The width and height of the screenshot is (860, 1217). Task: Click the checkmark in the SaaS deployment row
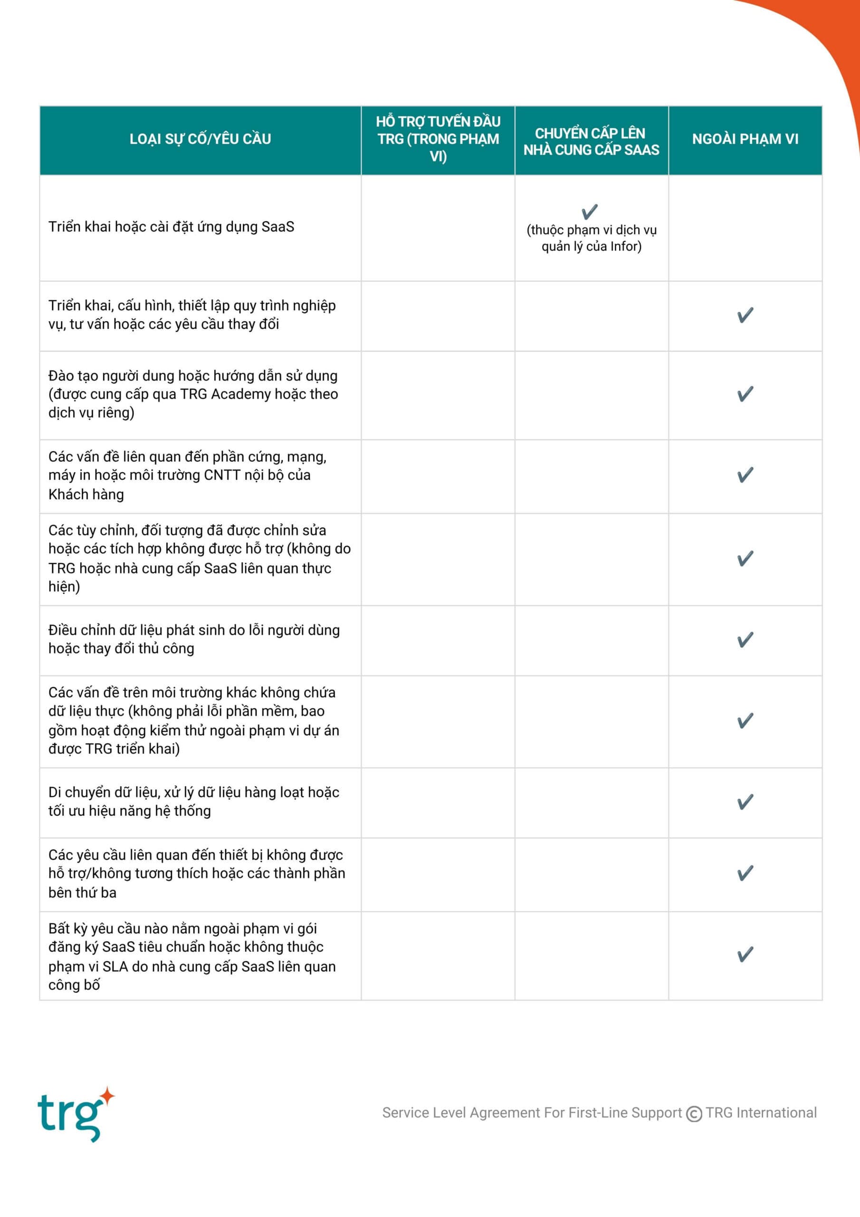pyautogui.click(x=590, y=212)
